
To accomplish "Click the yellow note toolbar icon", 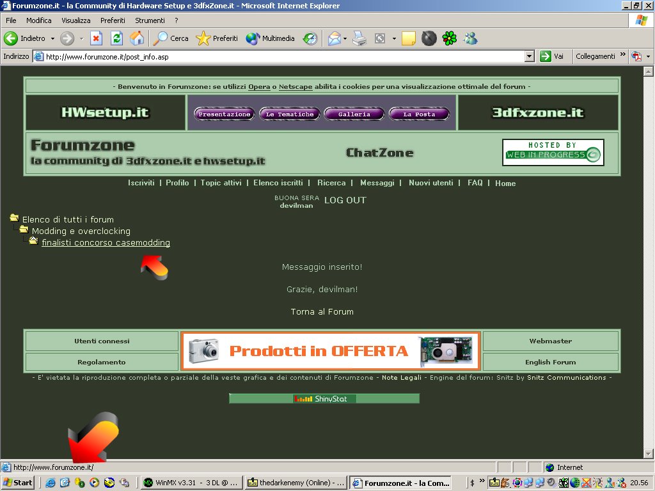I will point(409,38).
